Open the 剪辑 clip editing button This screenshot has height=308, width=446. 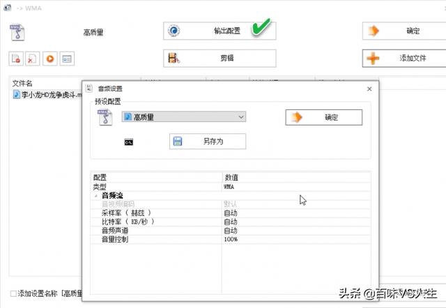tap(220, 59)
